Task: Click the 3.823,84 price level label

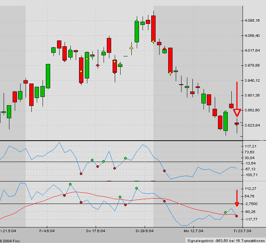Action: click(x=252, y=125)
